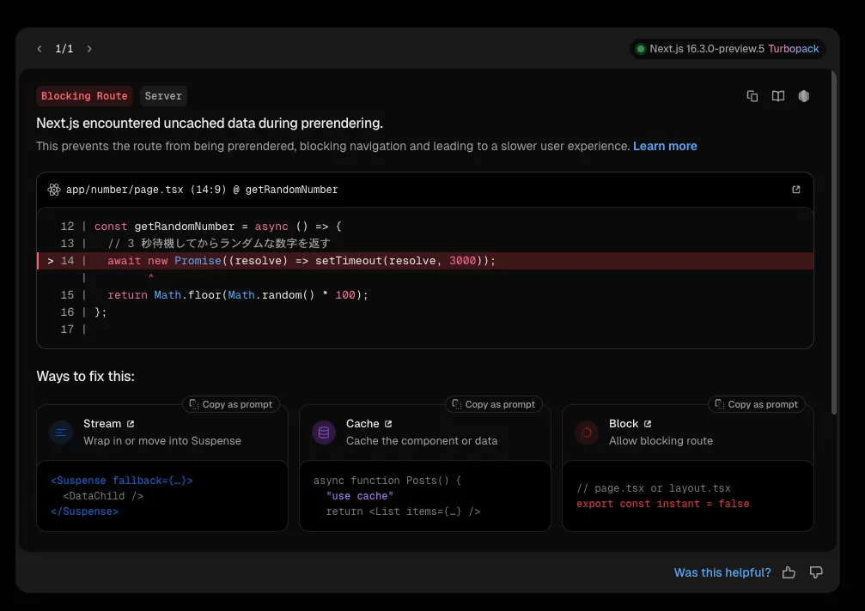Click the Server badge

click(163, 96)
